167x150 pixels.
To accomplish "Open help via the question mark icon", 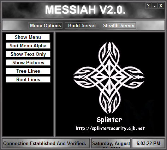I will [x=148, y=6].
